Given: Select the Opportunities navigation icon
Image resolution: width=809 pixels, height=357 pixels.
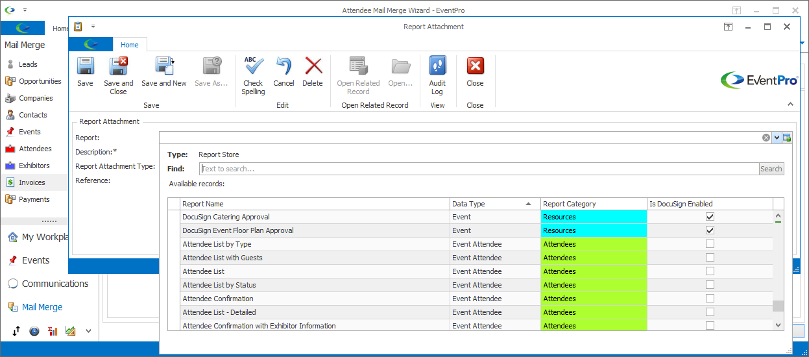Looking at the screenshot, I should tap(10, 81).
